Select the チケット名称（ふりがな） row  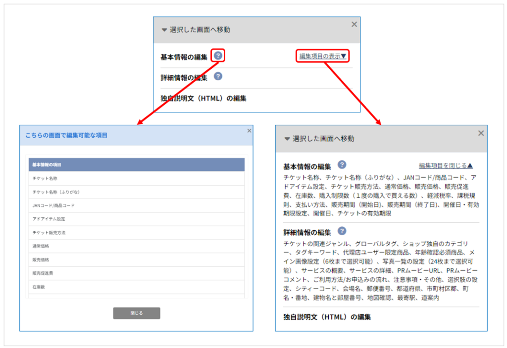click(137, 192)
